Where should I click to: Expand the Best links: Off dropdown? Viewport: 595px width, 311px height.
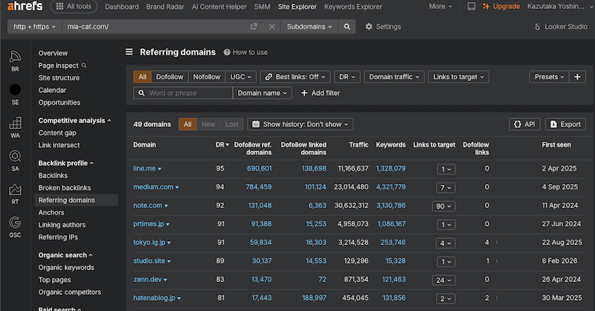point(295,76)
